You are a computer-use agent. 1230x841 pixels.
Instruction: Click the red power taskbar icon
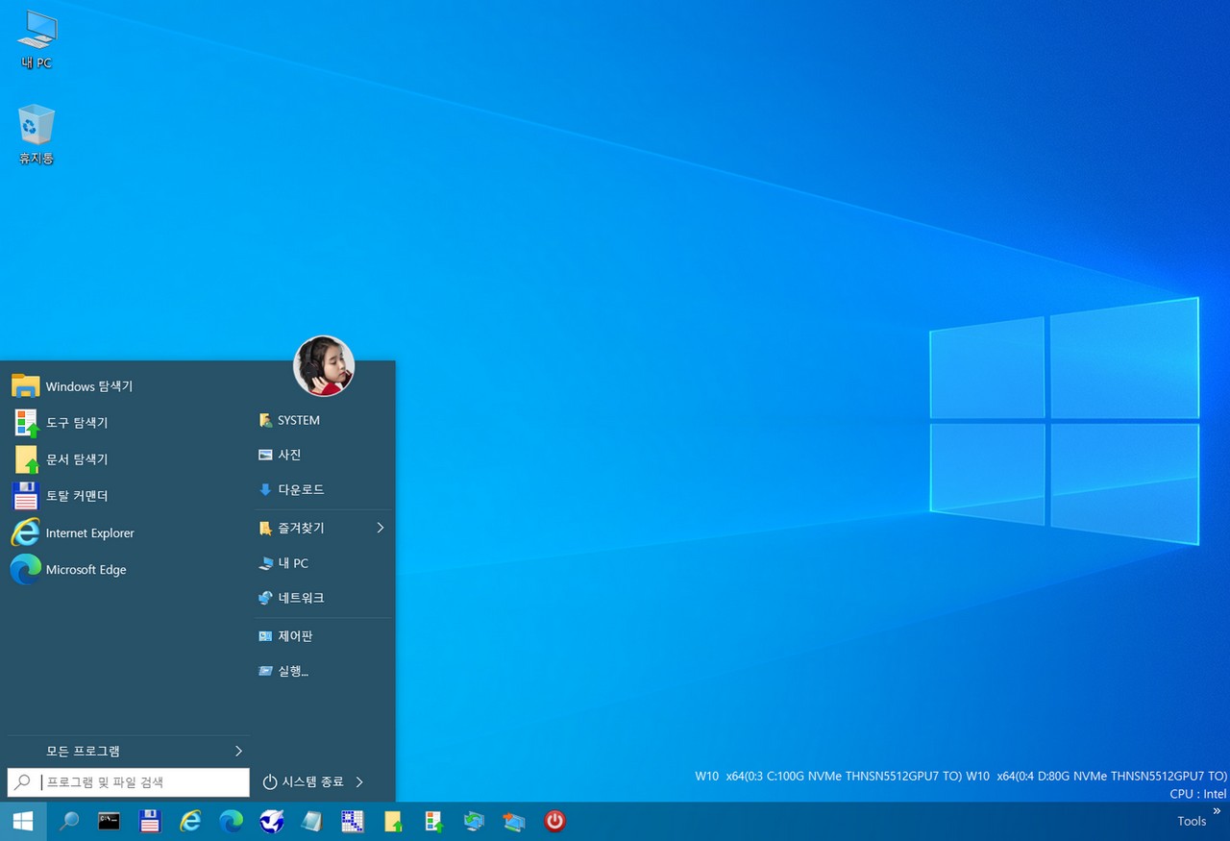(554, 821)
